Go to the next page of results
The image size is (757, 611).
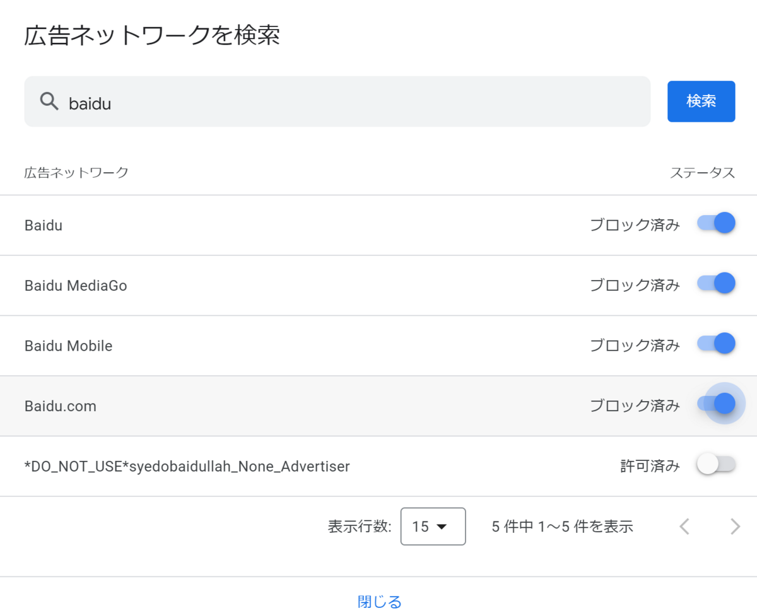pyautogui.click(x=735, y=527)
